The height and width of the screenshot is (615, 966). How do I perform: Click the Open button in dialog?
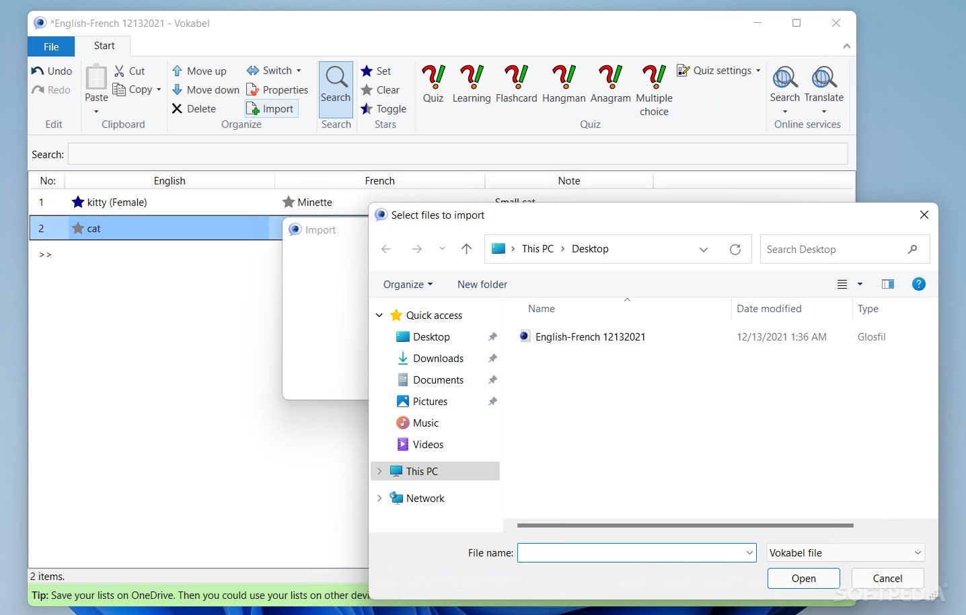pyautogui.click(x=803, y=578)
